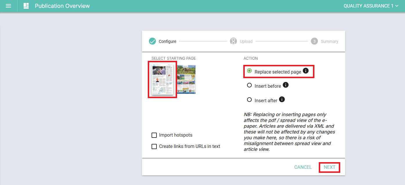Viewport: 405px width, 185px height.
Task: Enable Create links from URLs in text
Action: [154, 146]
